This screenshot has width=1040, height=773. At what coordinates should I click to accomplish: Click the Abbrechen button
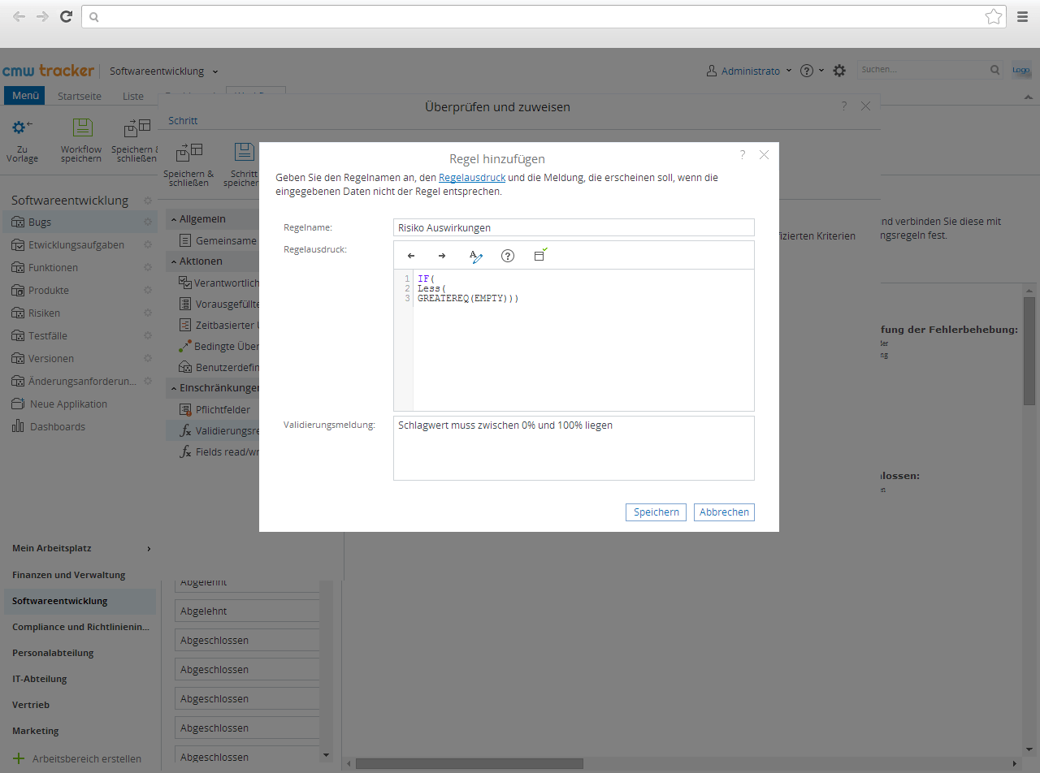[724, 512]
